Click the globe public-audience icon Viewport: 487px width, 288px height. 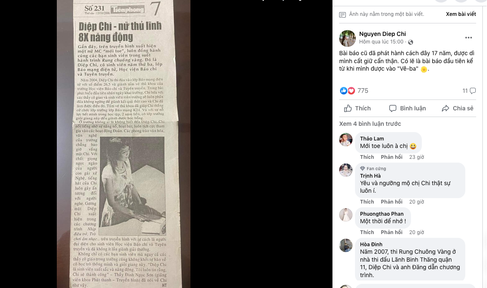(411, 42)
